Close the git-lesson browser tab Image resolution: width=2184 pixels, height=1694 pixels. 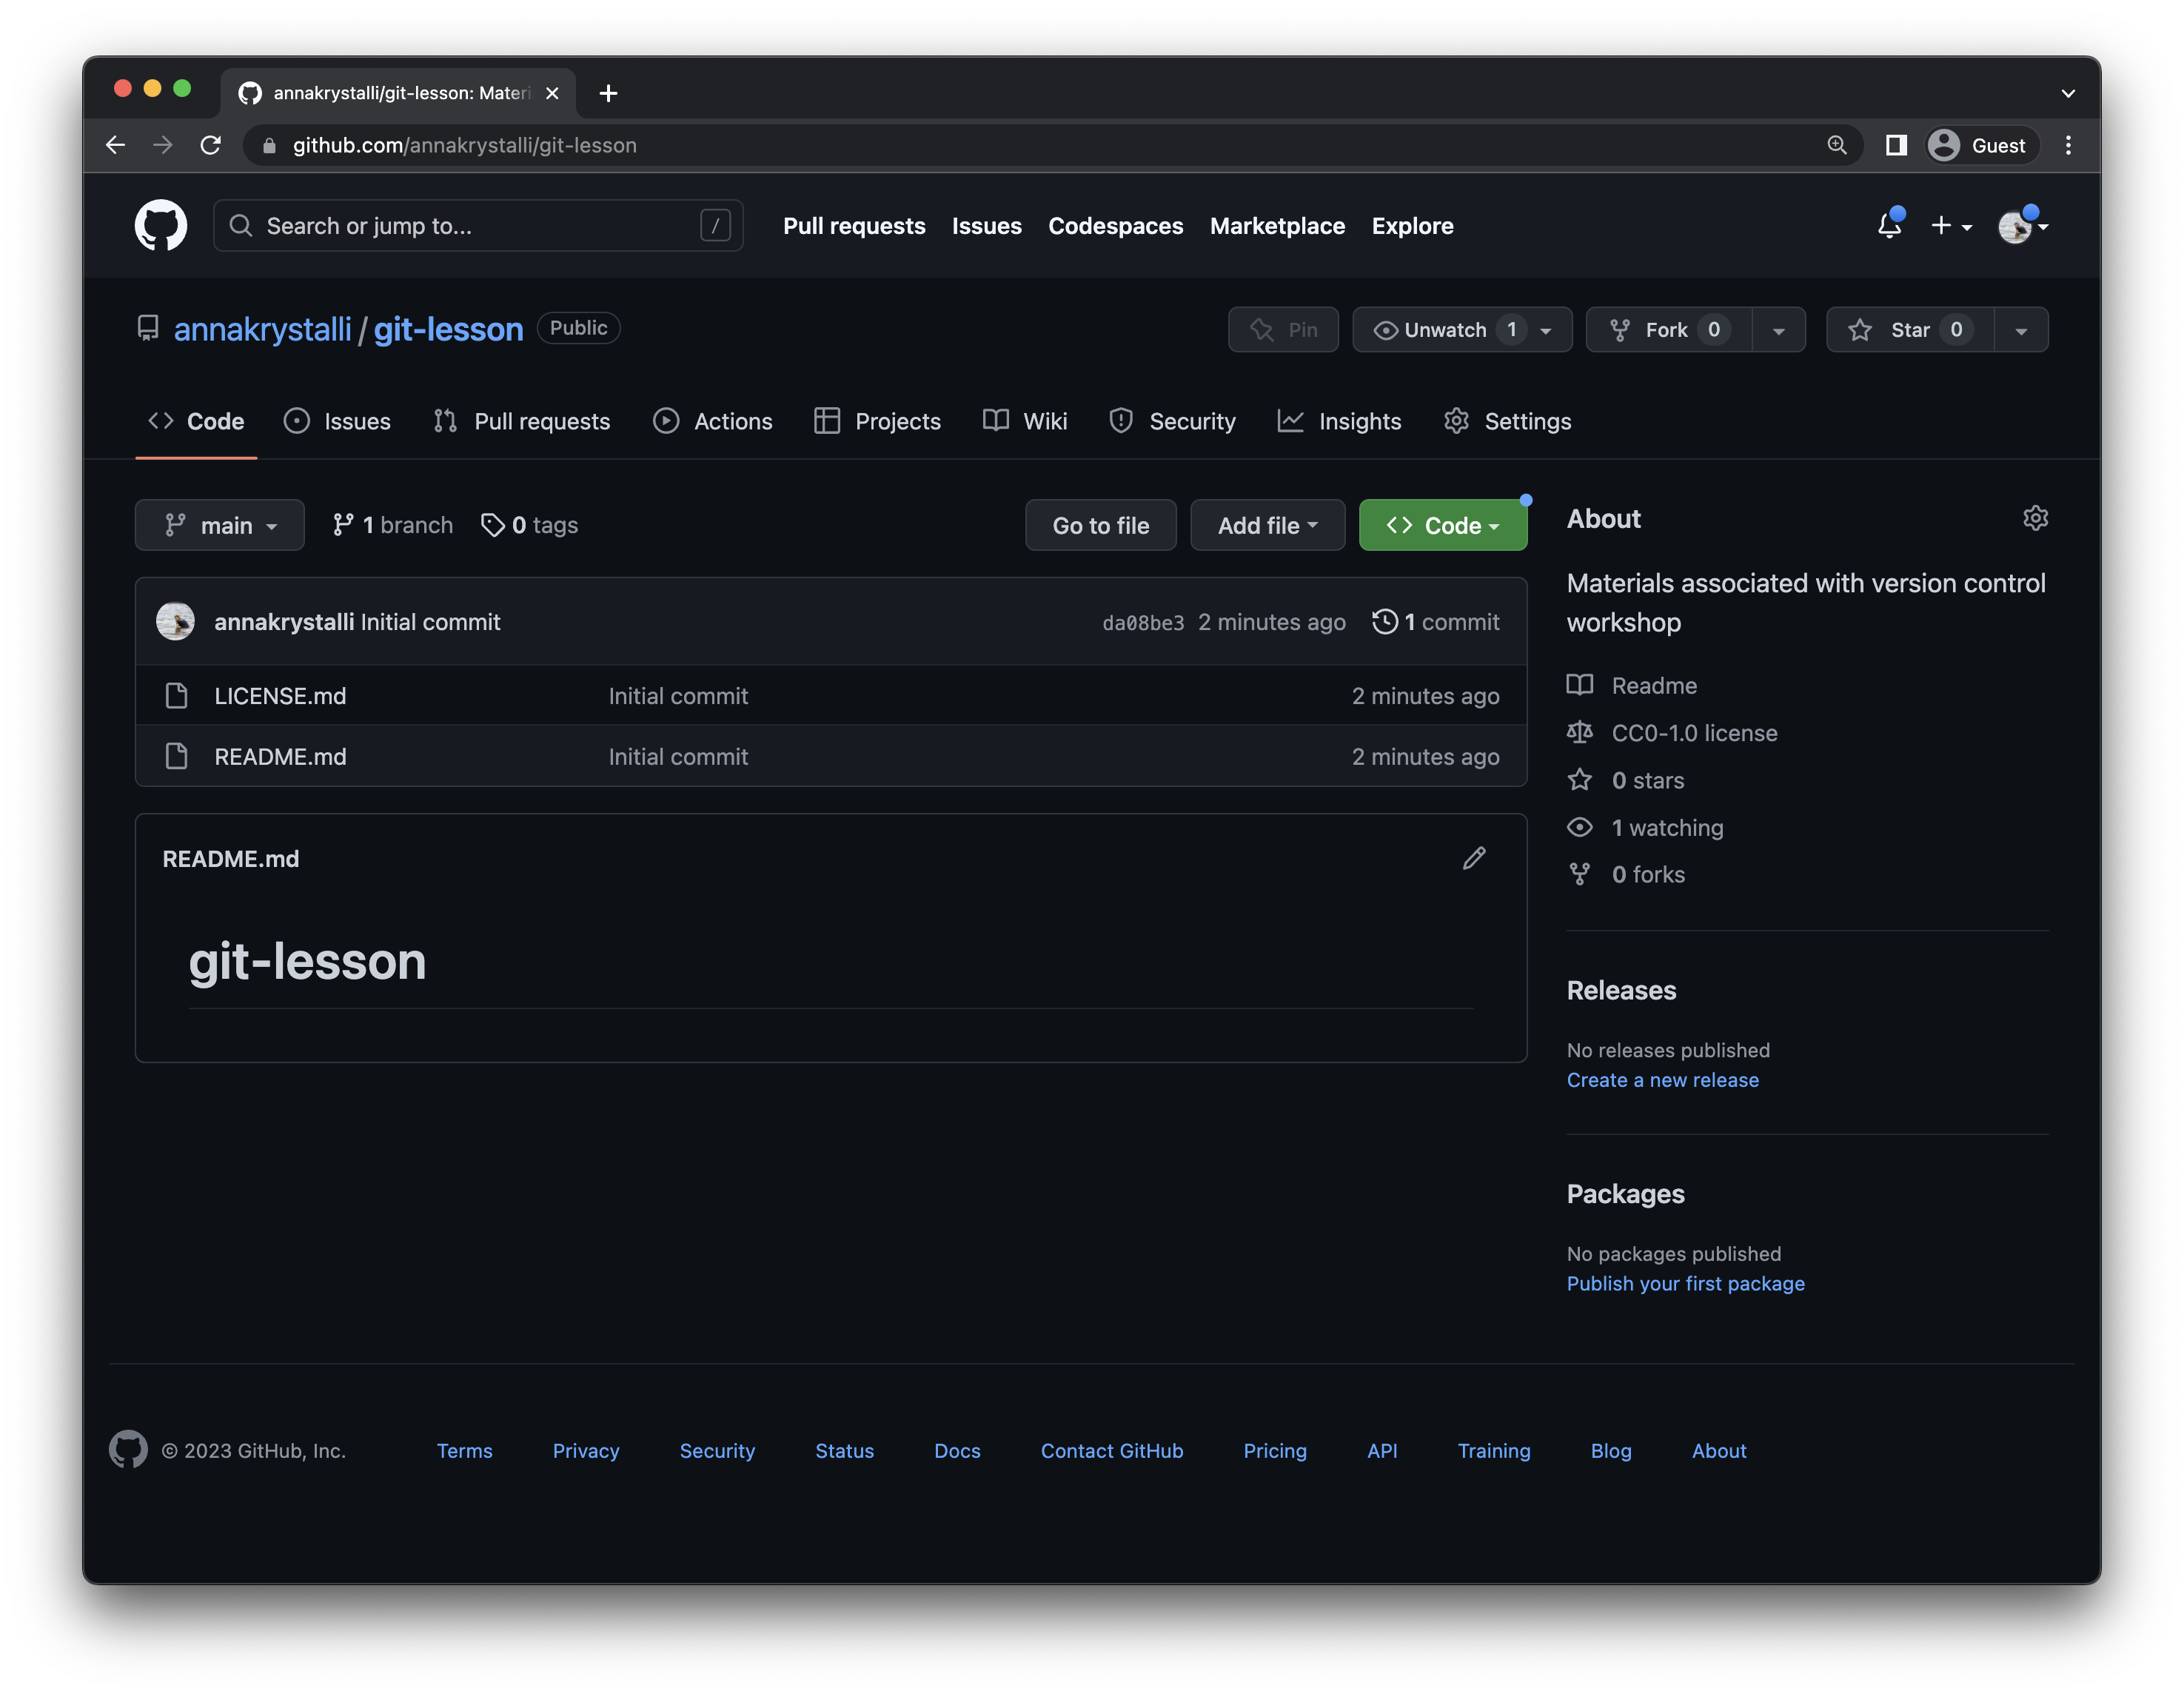tap(552, 93)
